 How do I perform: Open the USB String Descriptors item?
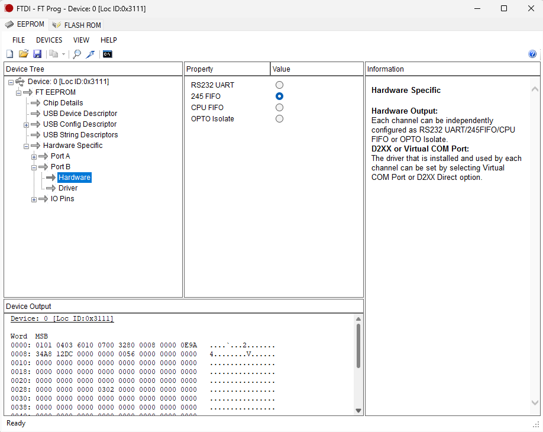pyautogui.click(x=80, y=135)
